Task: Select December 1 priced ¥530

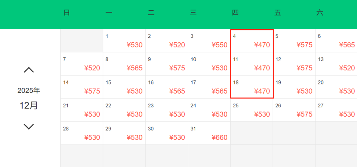Action: (124, 41)
